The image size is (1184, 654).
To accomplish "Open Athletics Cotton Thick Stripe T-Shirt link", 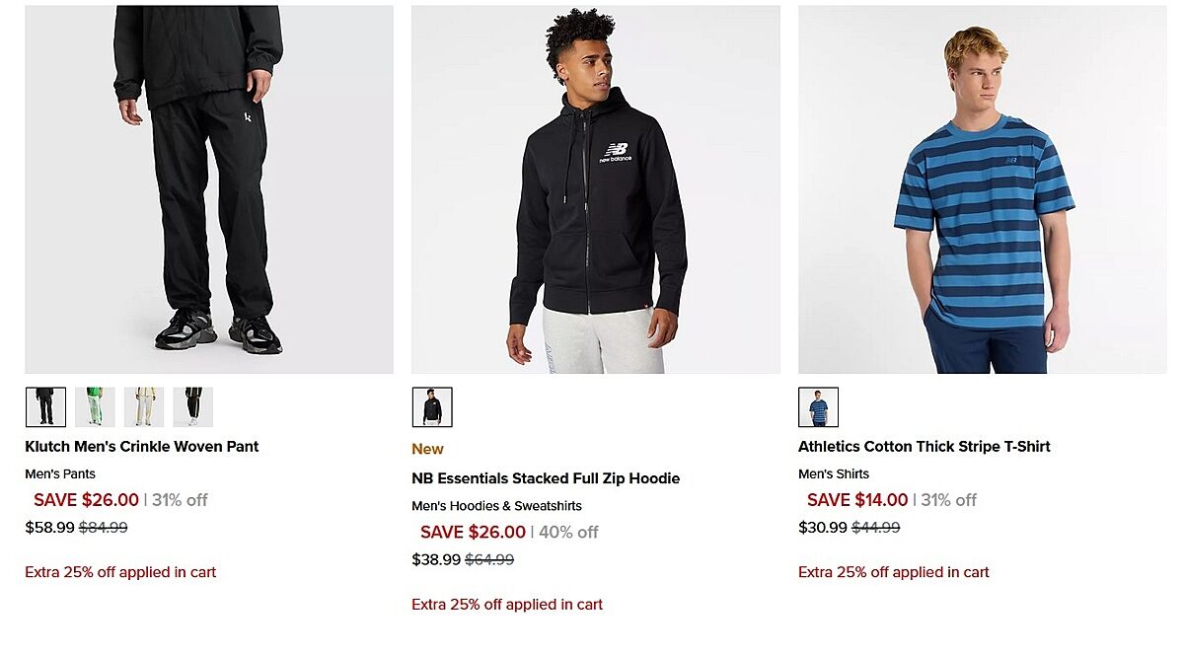I will point(925,447).
